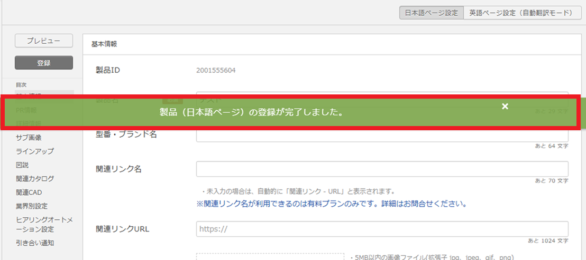This screenshot has width=586, height=260.
Task: Focus the 型番・ブランド名 input field
Action: [x=382, y=134]
